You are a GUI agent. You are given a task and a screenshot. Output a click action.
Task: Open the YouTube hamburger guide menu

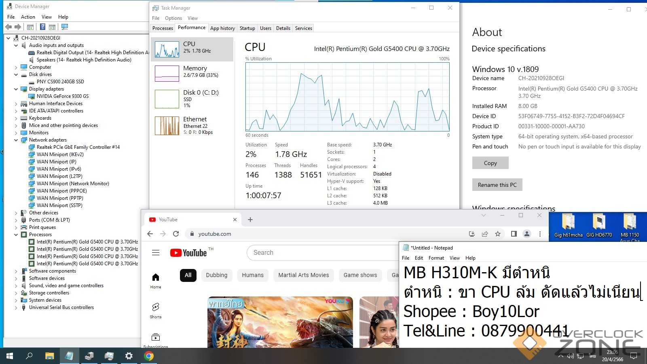(156, 253)
